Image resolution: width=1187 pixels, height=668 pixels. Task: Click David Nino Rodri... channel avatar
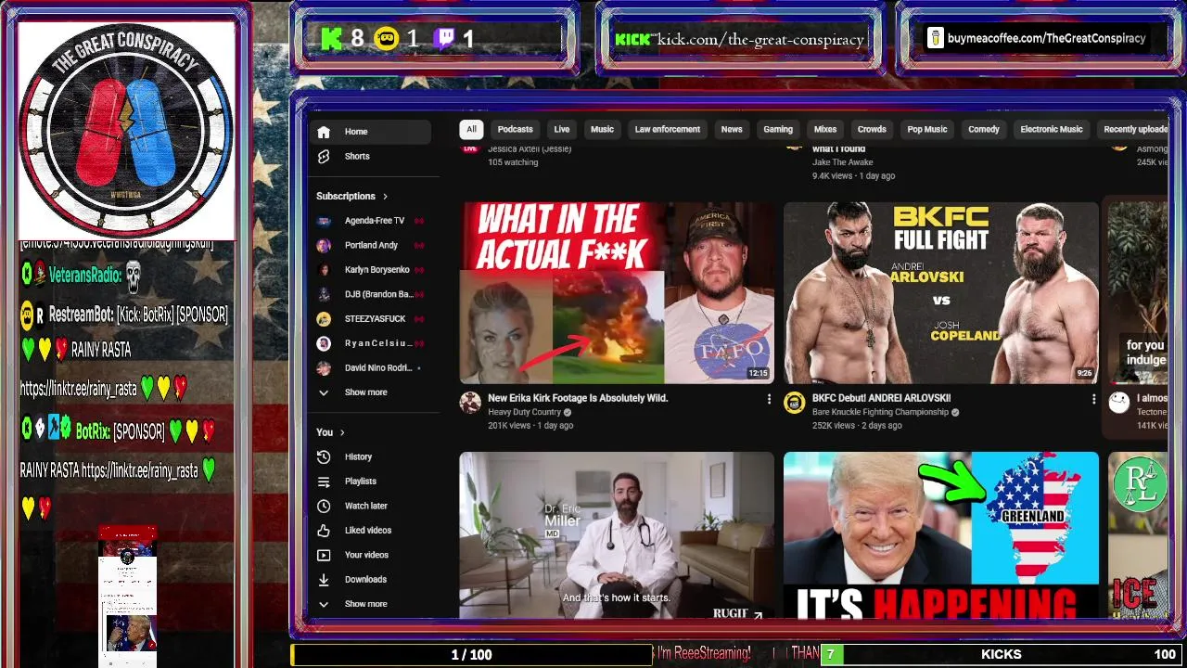(x=324, y=368)
